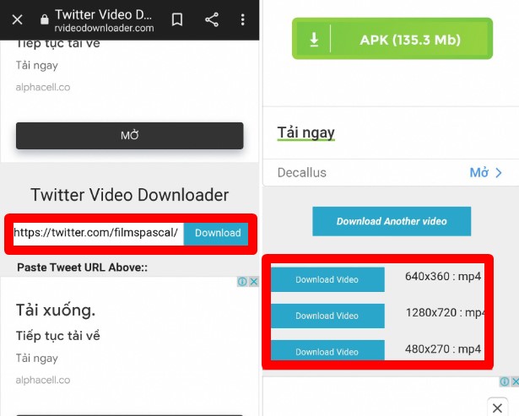
Task: Click the ad info icon above Tải xuống
Action: point(241,282)
